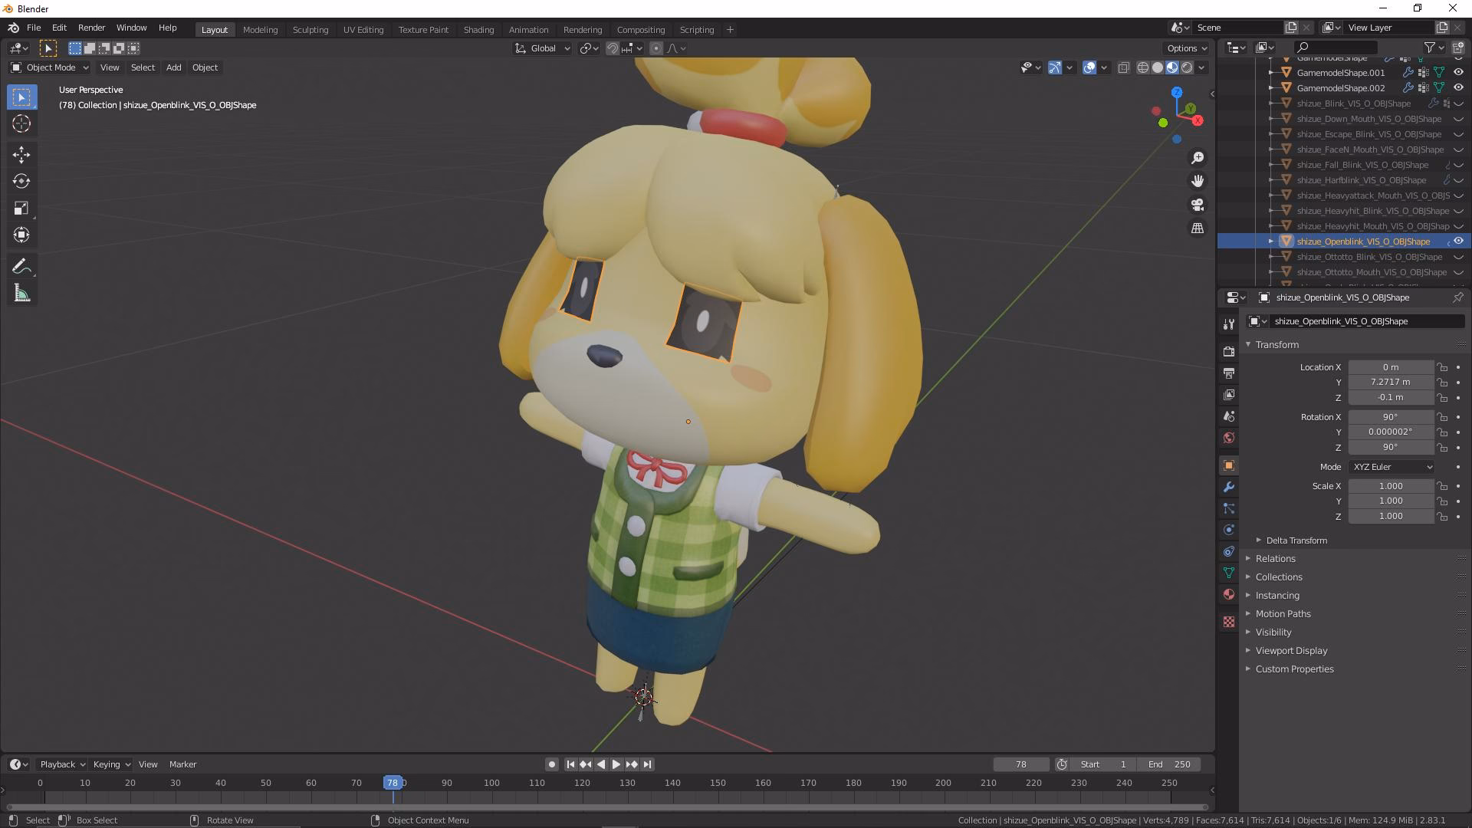
Task: Add a new workspace with plus button
Action: tap(730, 30)
